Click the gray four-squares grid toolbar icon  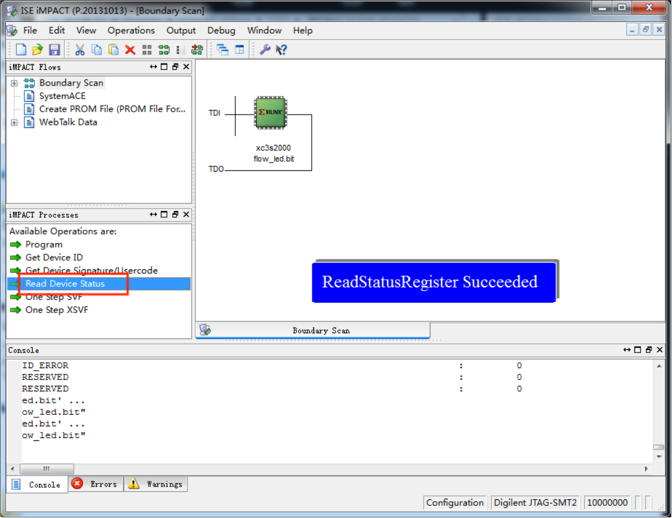[x=147, y=50]
